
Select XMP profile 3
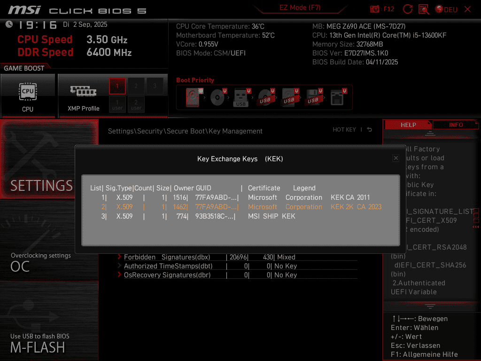pyautogui.click(x=155, y=86)
